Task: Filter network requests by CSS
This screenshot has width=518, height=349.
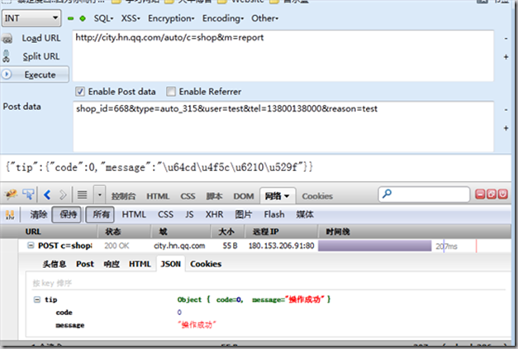Action: 165,214
